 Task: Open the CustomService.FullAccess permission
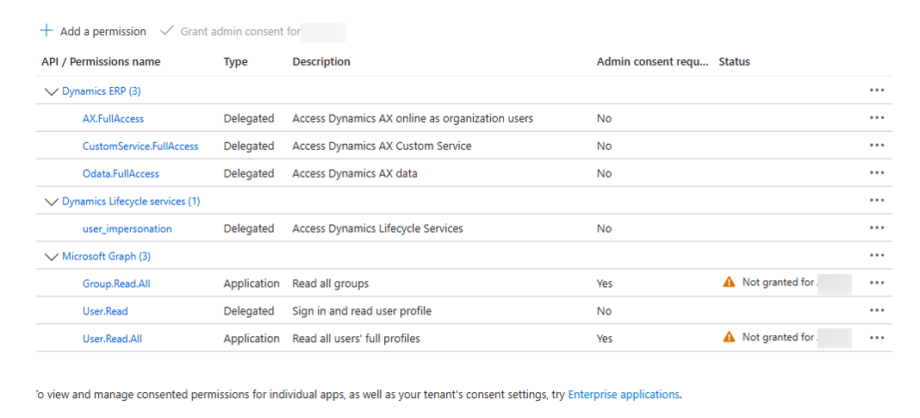click(140, 147)
